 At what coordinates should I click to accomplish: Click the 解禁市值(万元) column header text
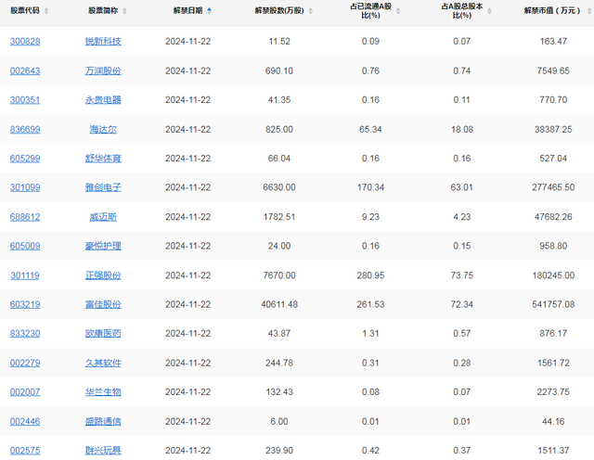point(553,11)
